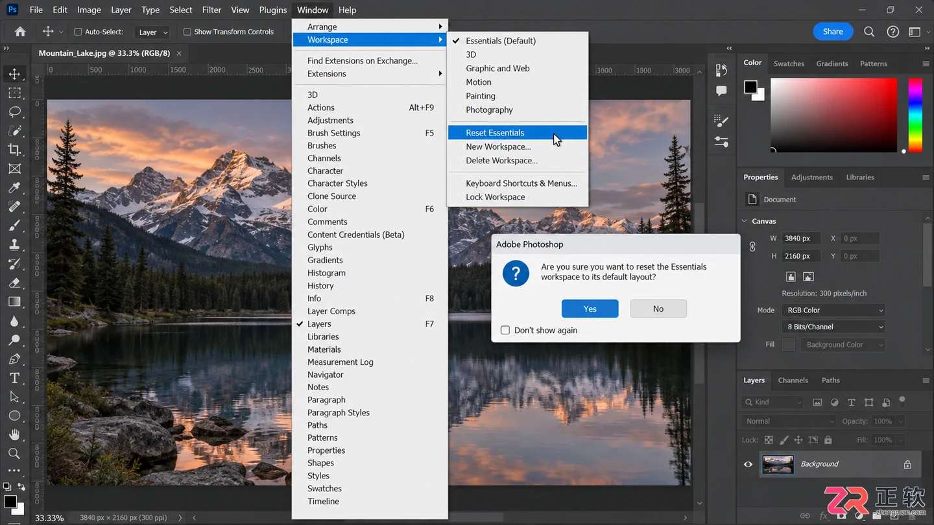Click the canvas width field
This screenshot has width=934, height=525.
pyautogui.click(x=802, y=239)
